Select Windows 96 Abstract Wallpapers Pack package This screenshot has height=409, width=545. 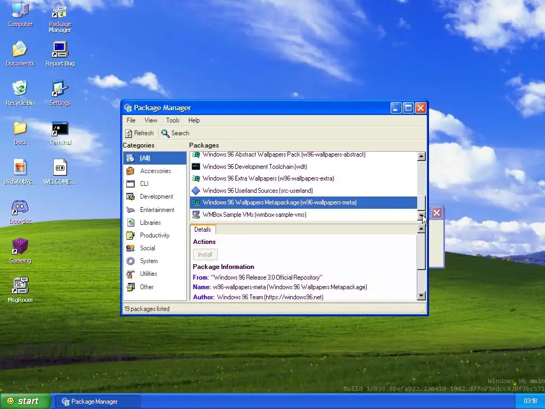click(x=303, y=154)
